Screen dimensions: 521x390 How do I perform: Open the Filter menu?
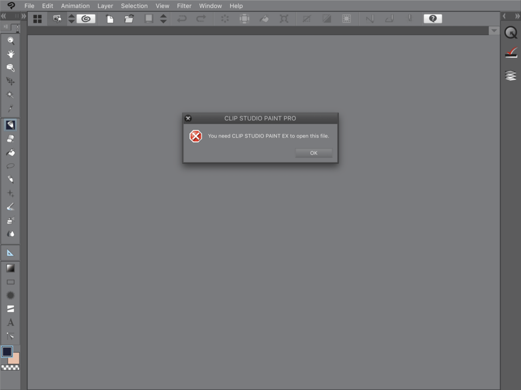[x=184, y=6]
